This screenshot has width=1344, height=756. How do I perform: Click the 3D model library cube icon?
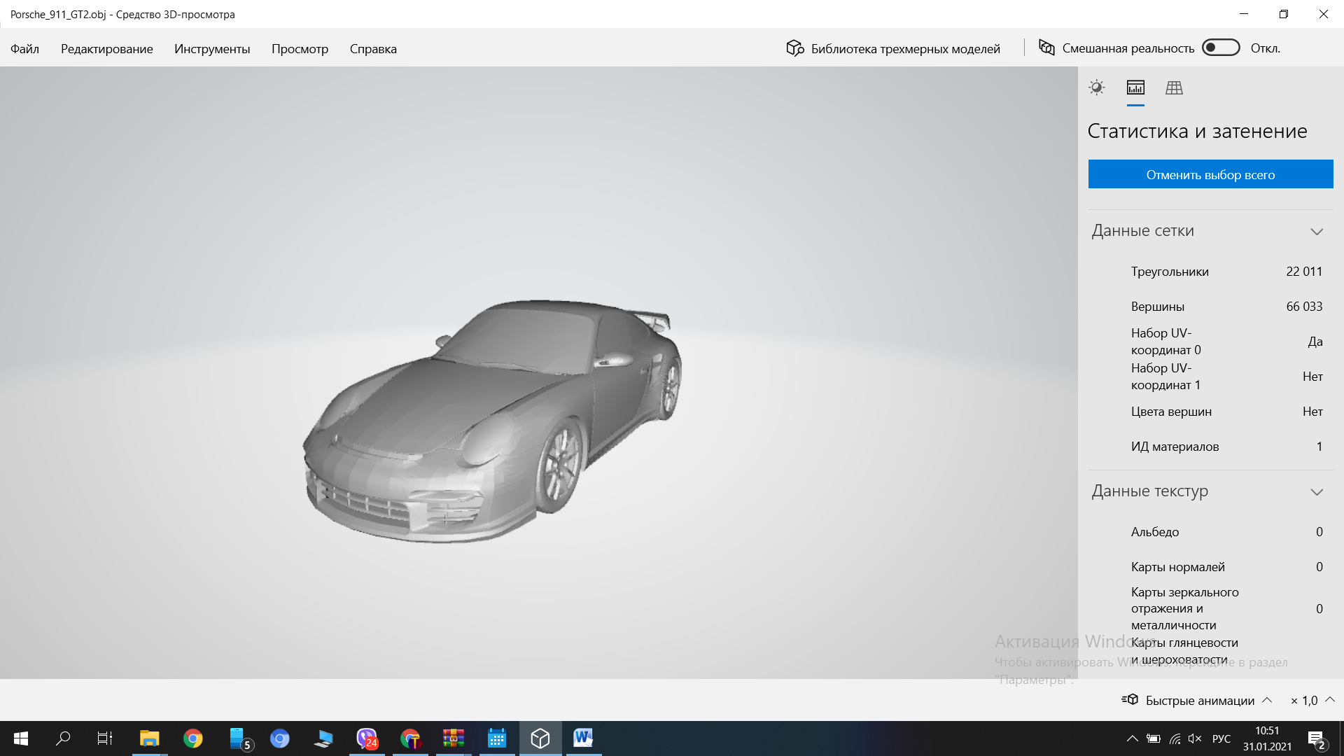[x=794, y=48]
